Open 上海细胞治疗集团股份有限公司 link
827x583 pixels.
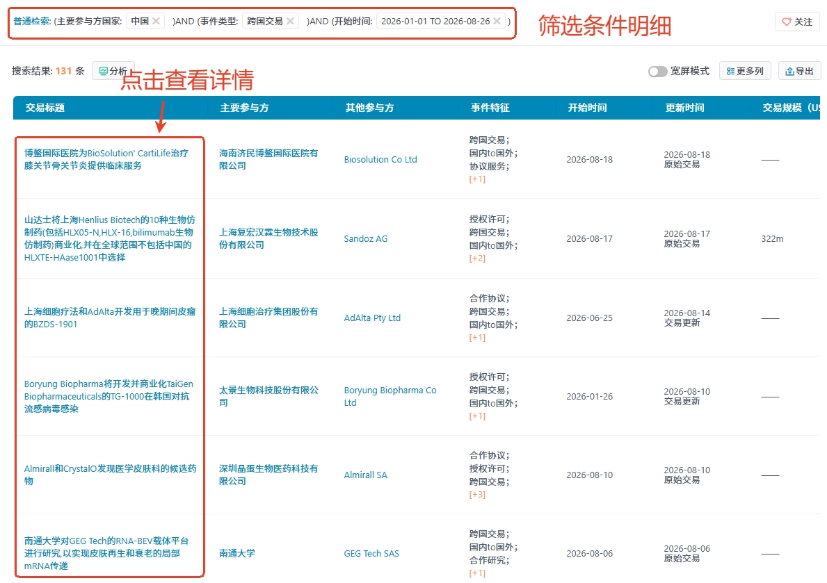tap(268, 318)
